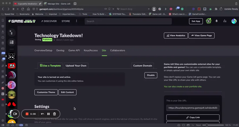Open the Overview/Setup tab
Screen dimensions: 239x127
[43, 50]
